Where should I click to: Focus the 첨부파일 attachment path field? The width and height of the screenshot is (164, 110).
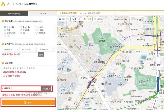pos(26,89)
